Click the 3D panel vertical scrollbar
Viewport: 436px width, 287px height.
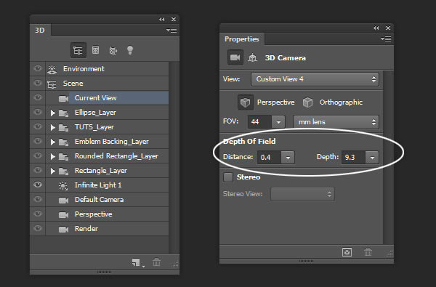(174, 158)
